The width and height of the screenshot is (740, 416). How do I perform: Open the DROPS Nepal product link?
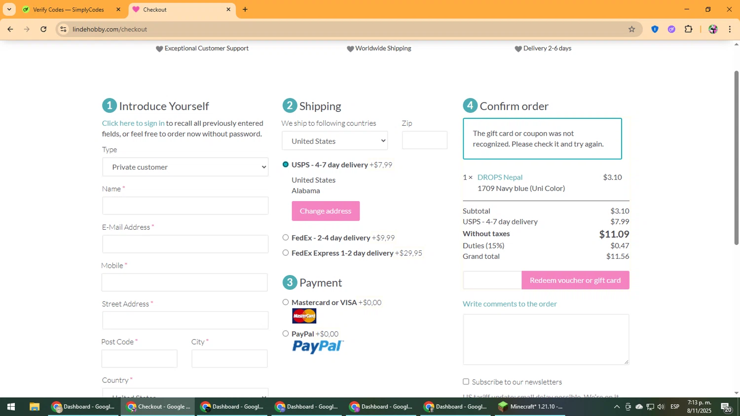coord(500,177)
